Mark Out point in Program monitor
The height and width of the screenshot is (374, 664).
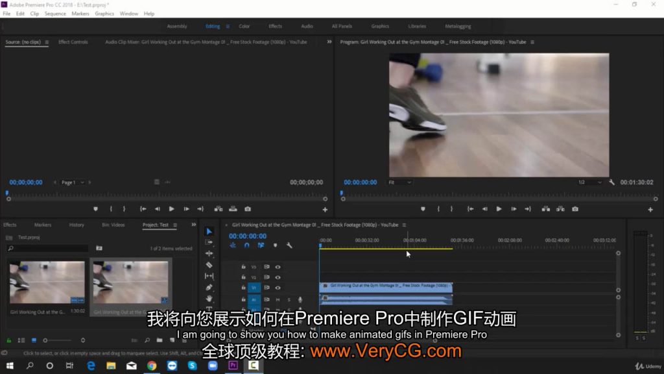[451, 209]
